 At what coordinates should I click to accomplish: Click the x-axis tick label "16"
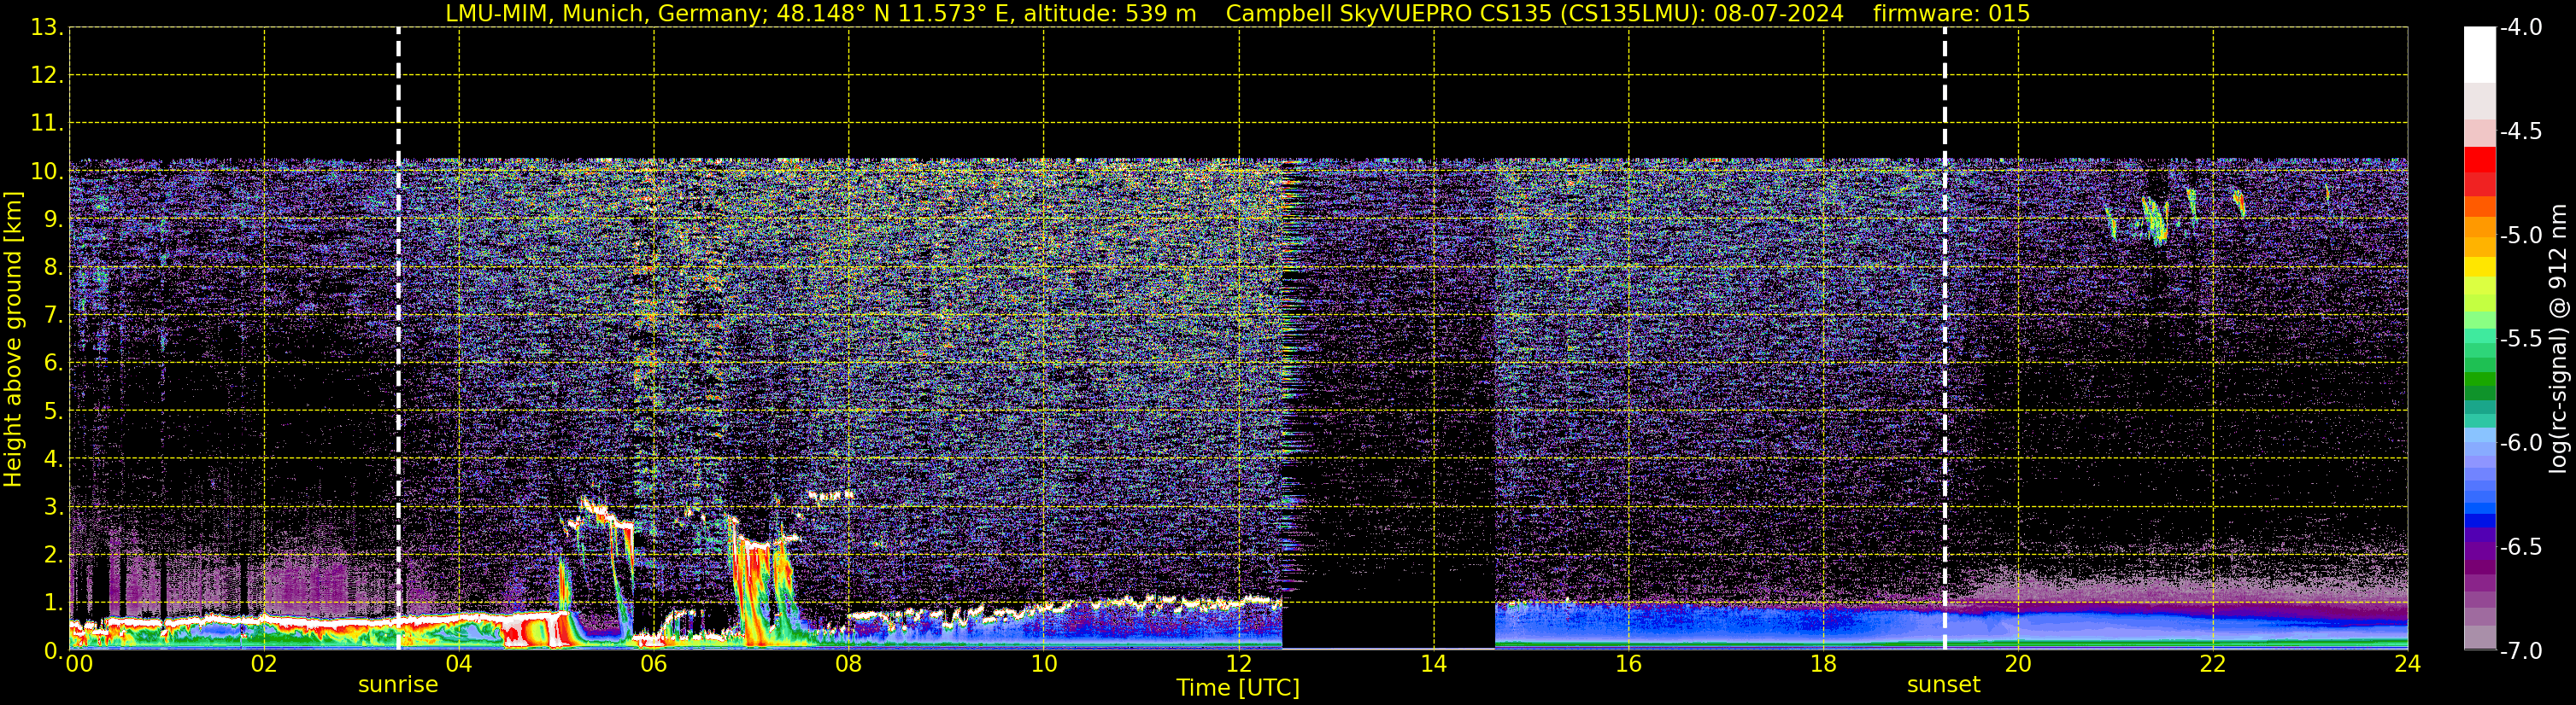coord(1628,665)
